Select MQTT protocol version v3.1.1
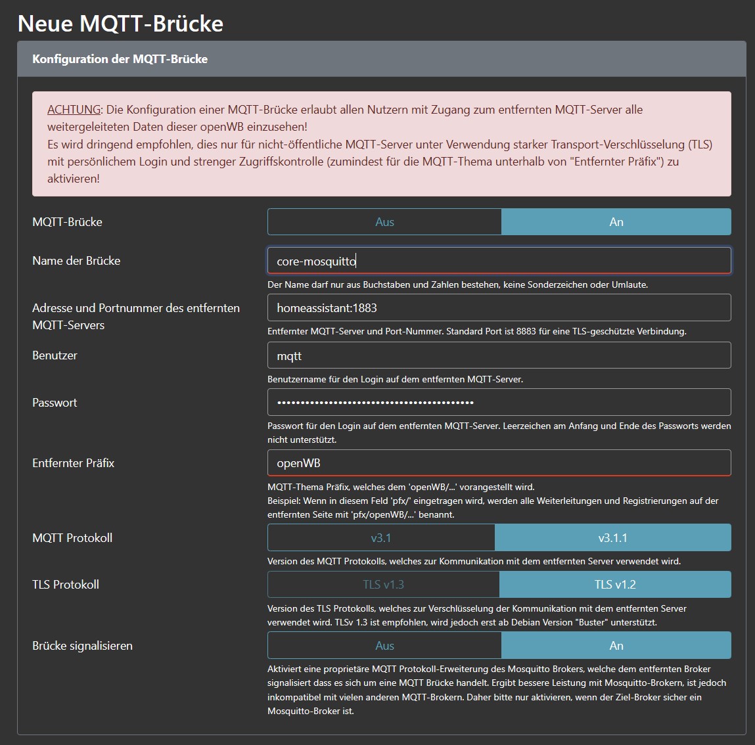 point(612,538)
